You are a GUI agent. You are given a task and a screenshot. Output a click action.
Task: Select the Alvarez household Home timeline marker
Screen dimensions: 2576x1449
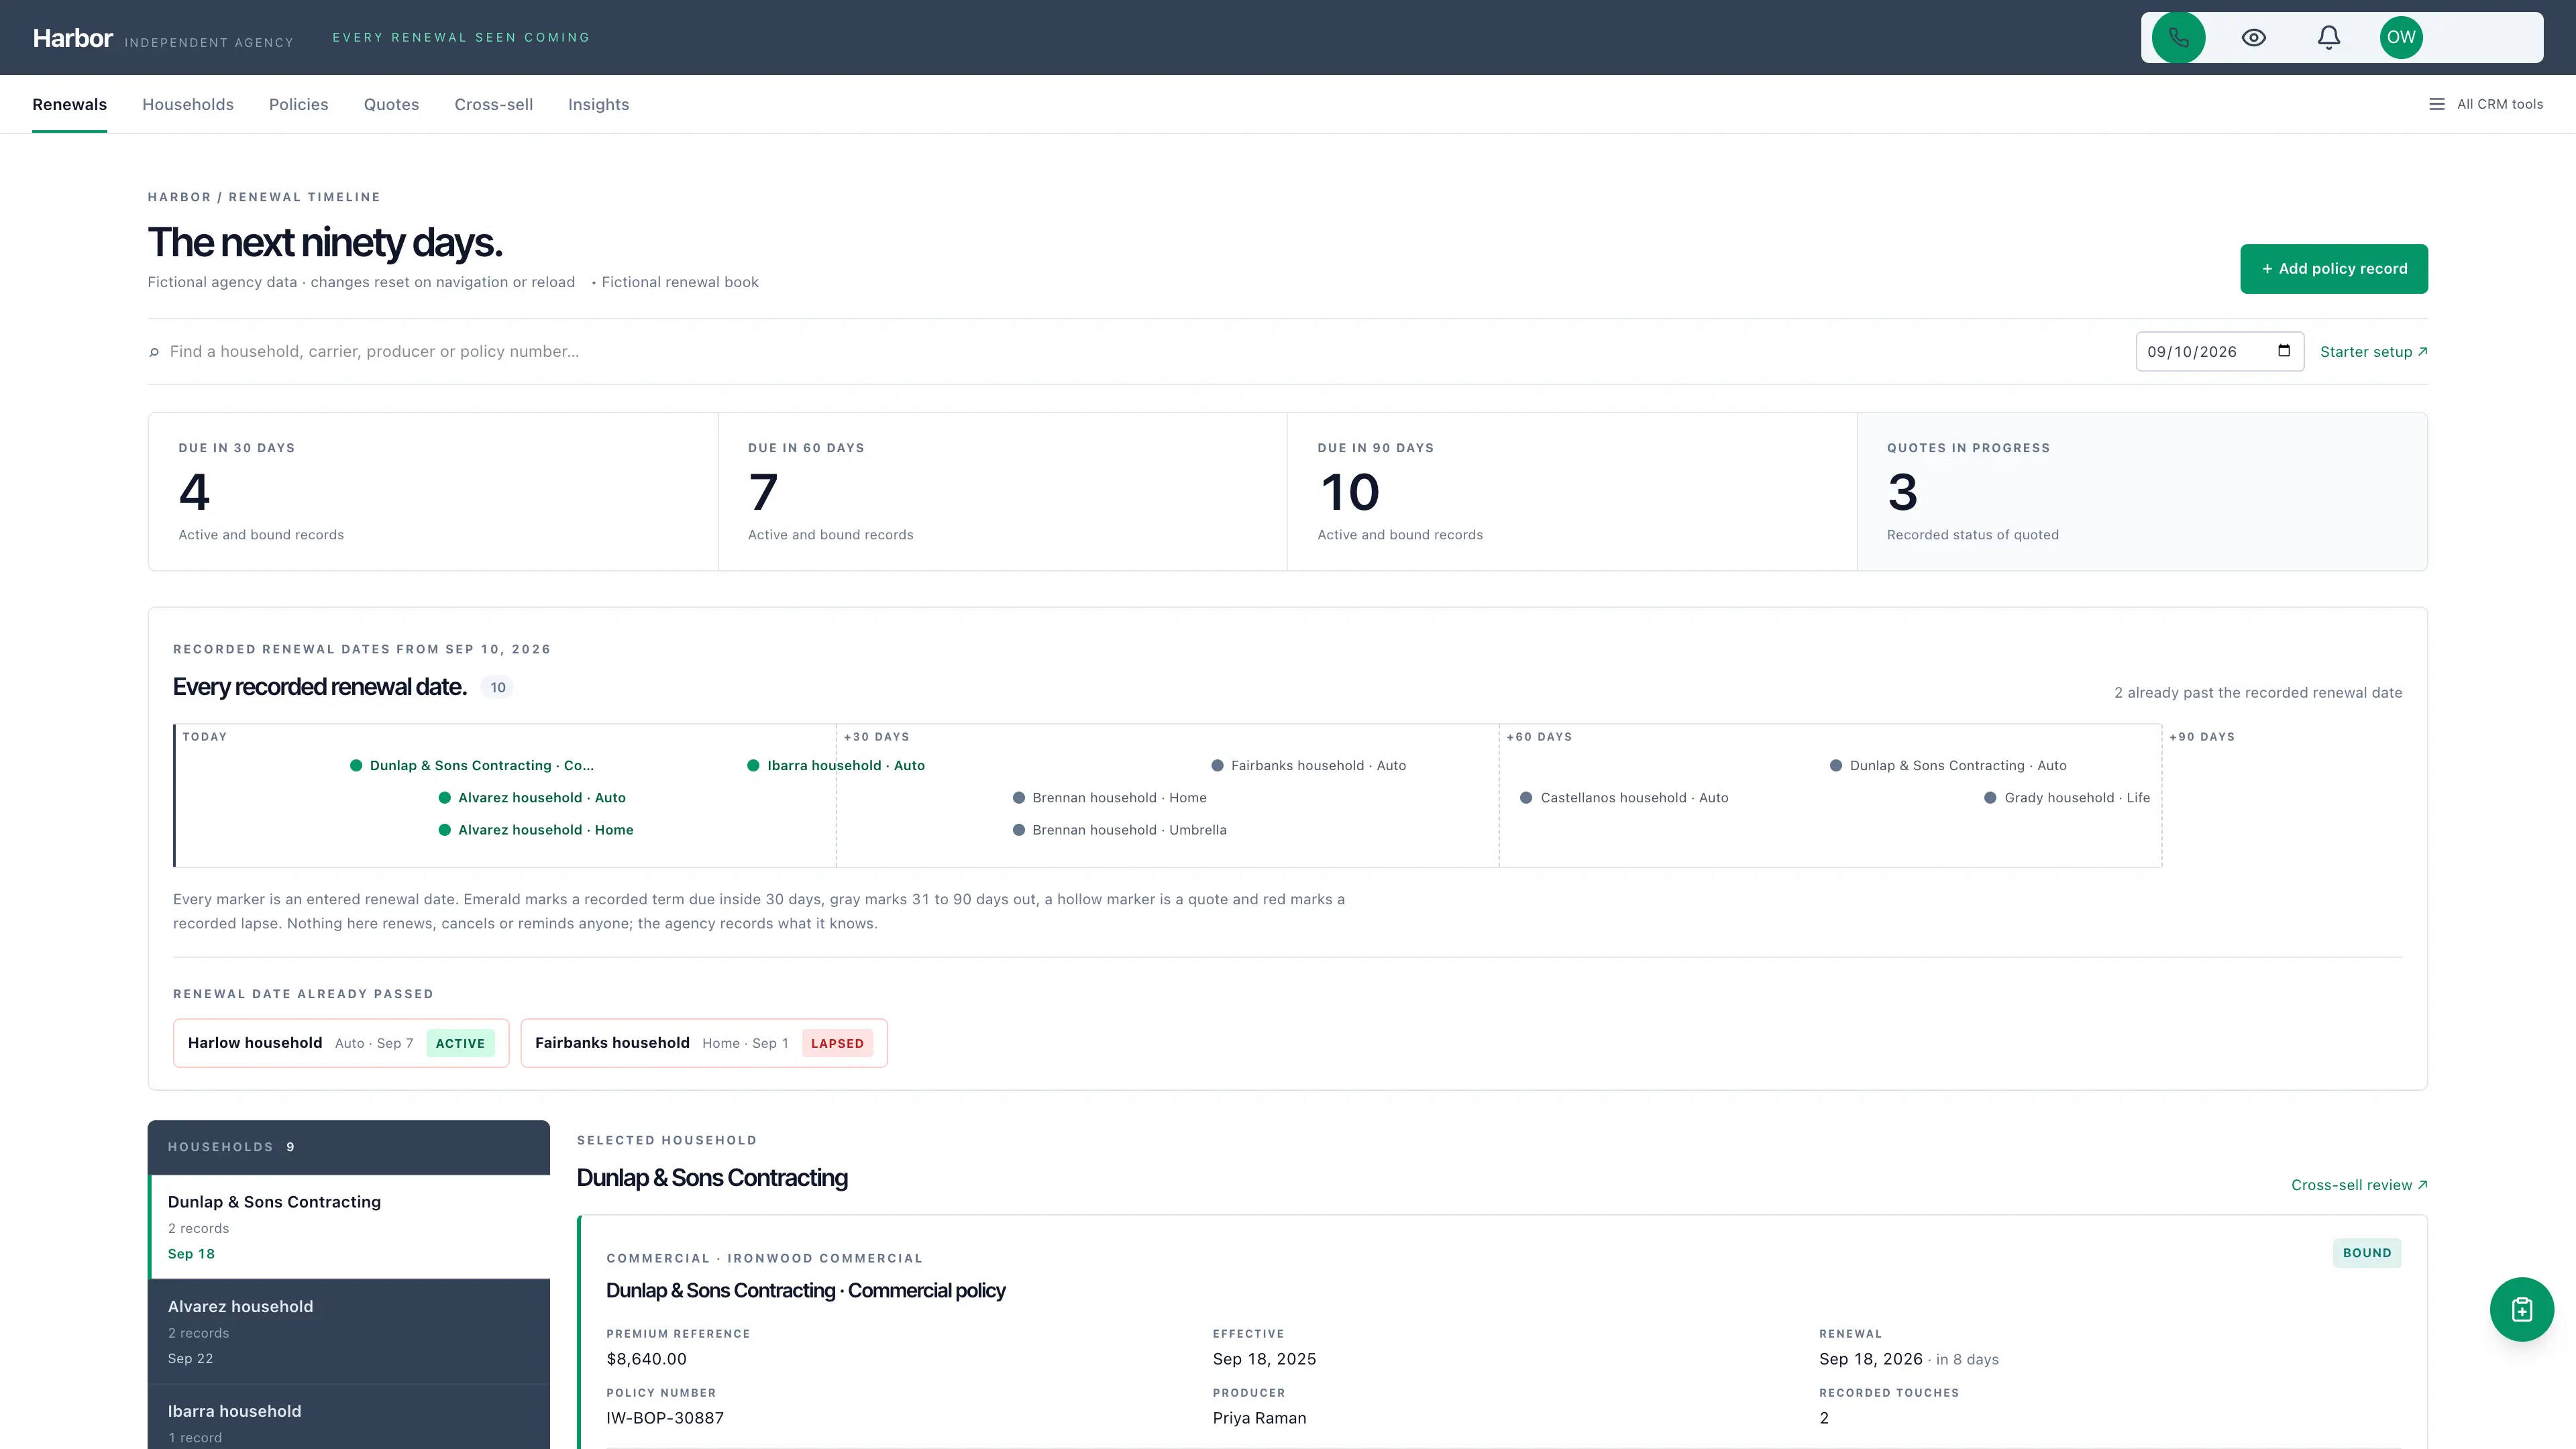pyautogui.click(x=536, y=830)
